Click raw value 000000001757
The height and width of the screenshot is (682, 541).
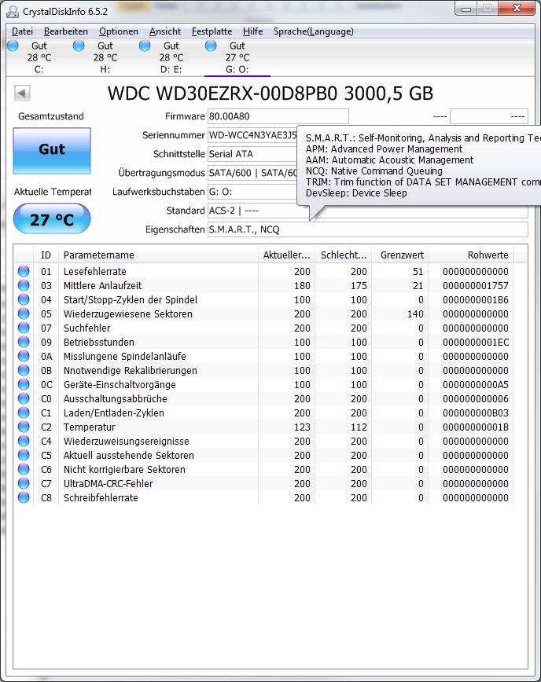click(476, 286)
